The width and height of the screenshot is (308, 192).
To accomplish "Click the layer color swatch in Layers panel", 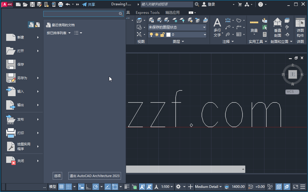I will coord(168,35).
